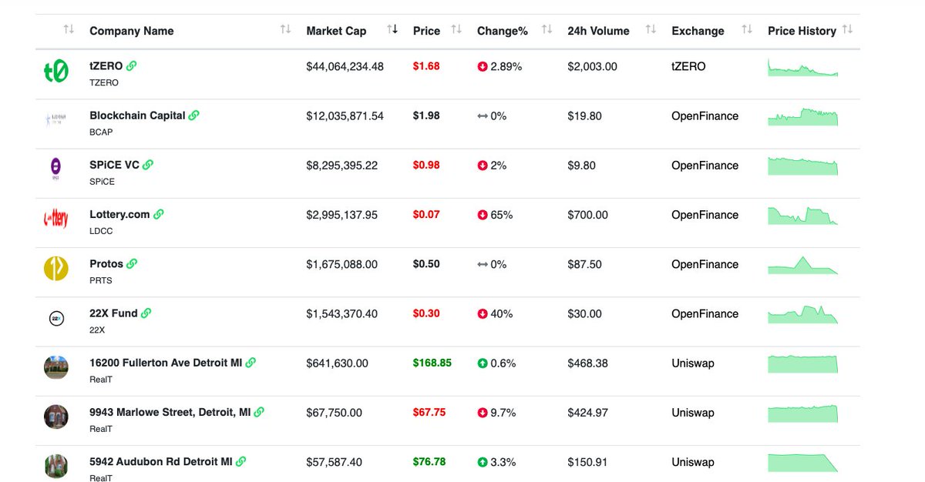View tZERO price history sparkline

click(802, 68)
